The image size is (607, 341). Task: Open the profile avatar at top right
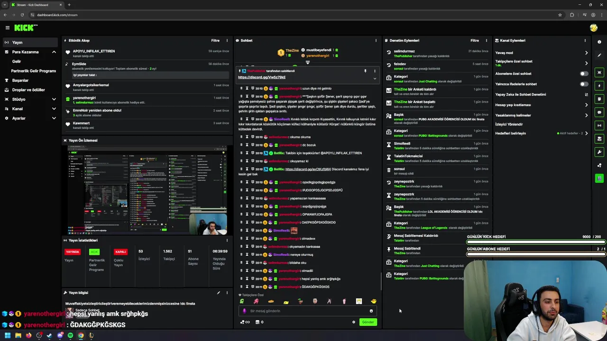coord(593,28)
